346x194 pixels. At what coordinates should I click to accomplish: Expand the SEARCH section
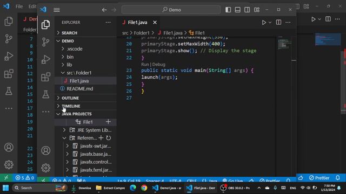pos(85,33)
